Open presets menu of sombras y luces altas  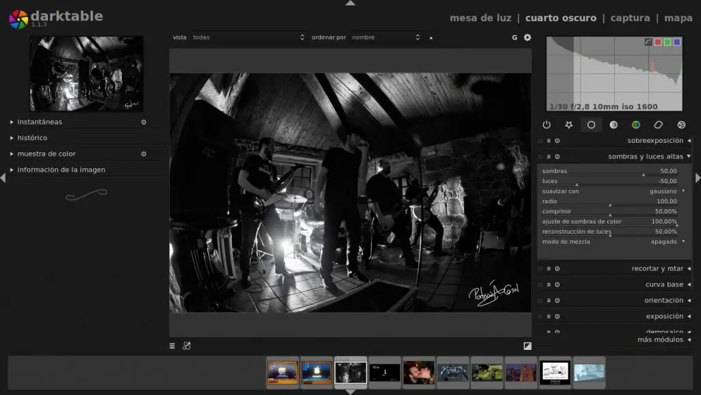(x=548, y=156)
